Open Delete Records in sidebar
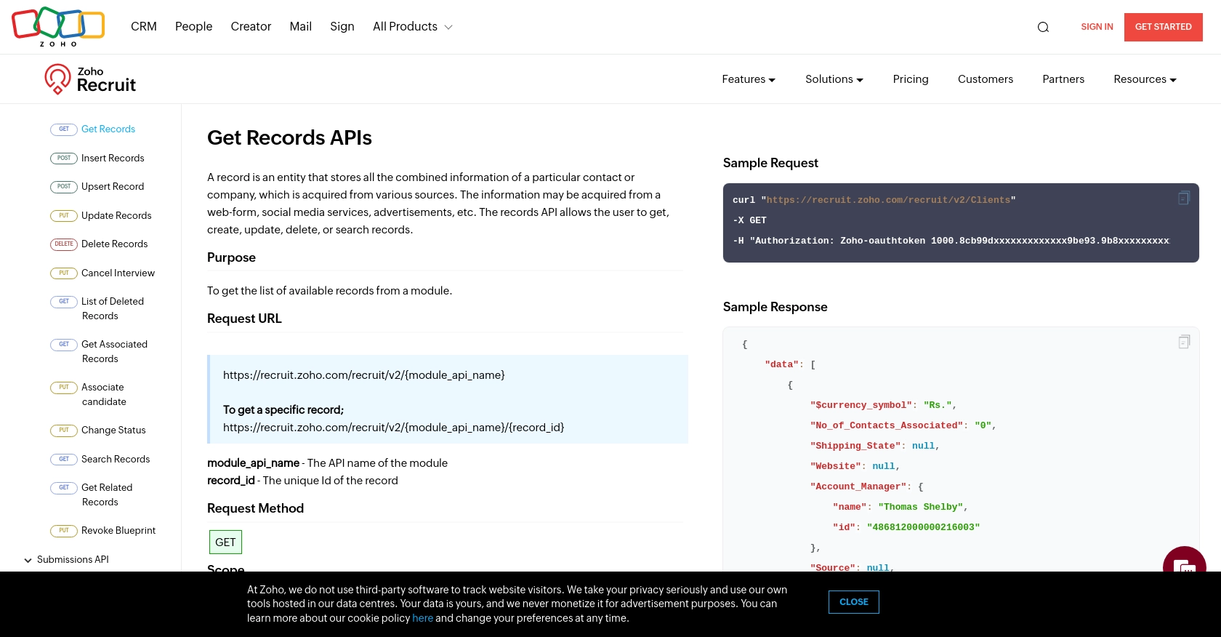This screenshot has height=637, width=1221. coord(114,244)
